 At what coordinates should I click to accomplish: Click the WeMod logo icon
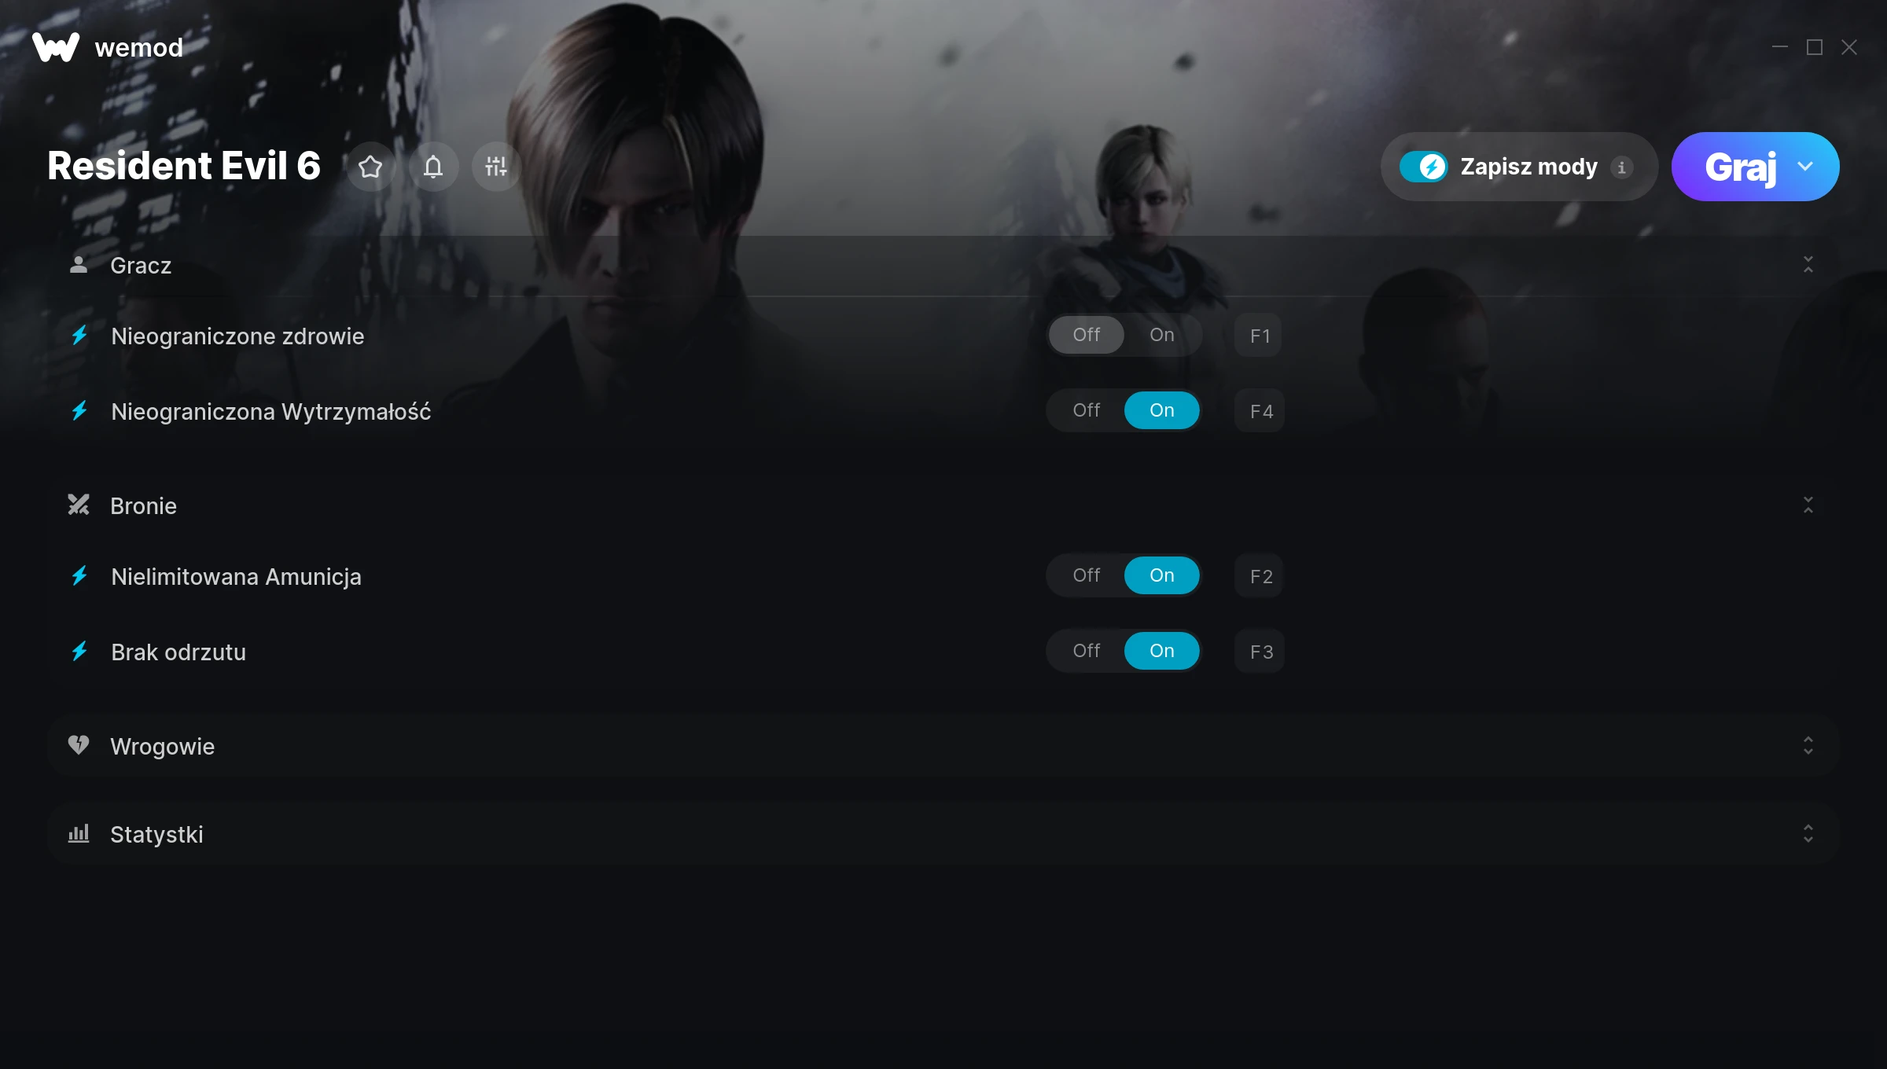[56, 47]
